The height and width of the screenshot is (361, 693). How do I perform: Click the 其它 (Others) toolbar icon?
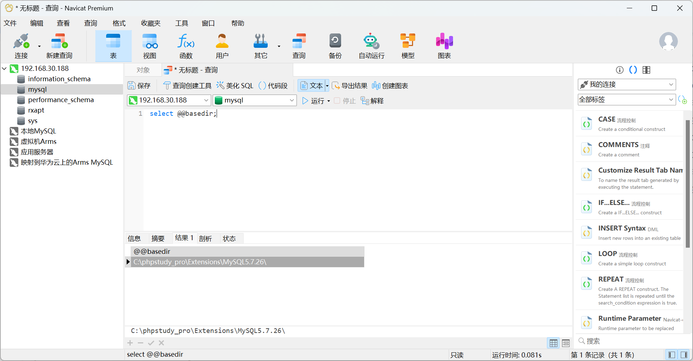(x=261, y=46)
